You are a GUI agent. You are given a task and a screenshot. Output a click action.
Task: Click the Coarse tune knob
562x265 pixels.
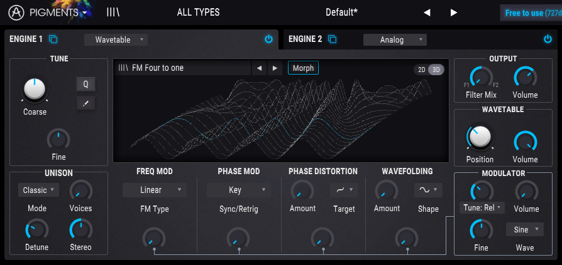click(35, 90)
